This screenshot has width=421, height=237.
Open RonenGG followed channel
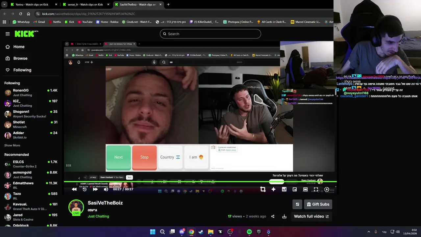[x=31, y=92]
